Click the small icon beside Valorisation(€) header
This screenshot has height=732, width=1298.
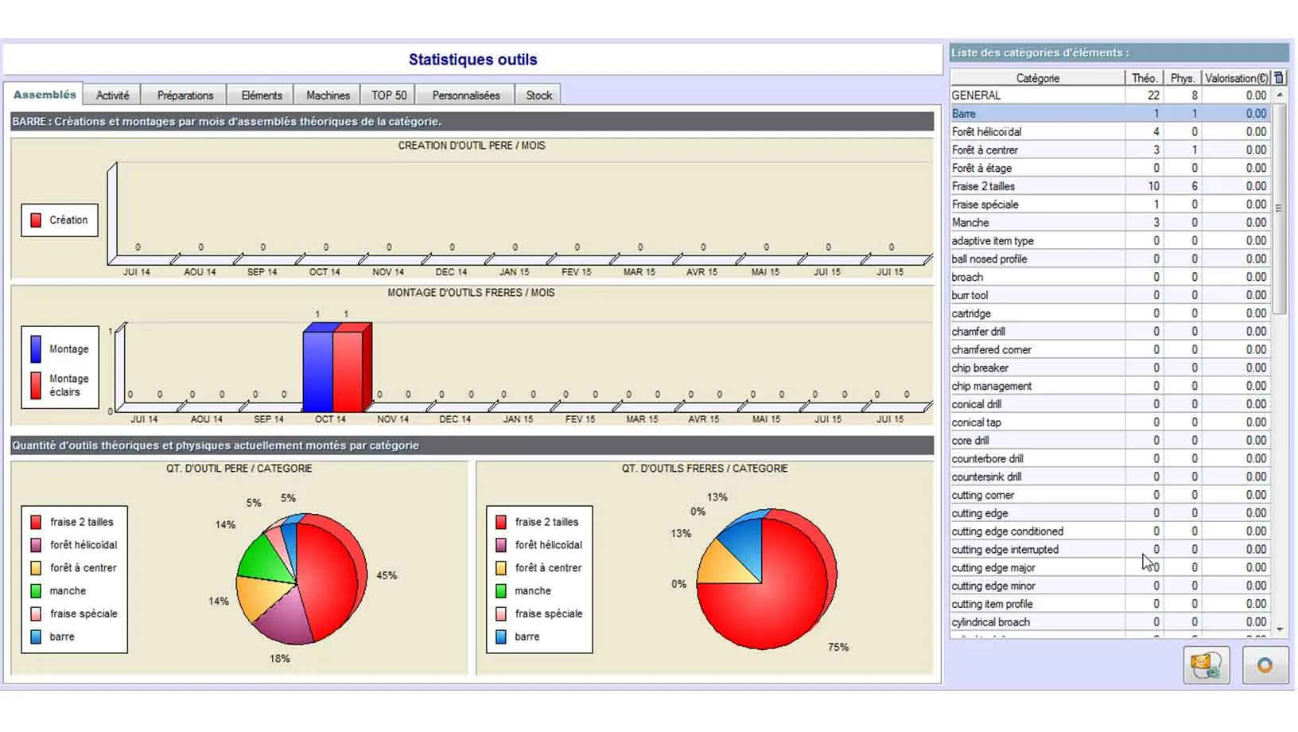pos(1278,77)
